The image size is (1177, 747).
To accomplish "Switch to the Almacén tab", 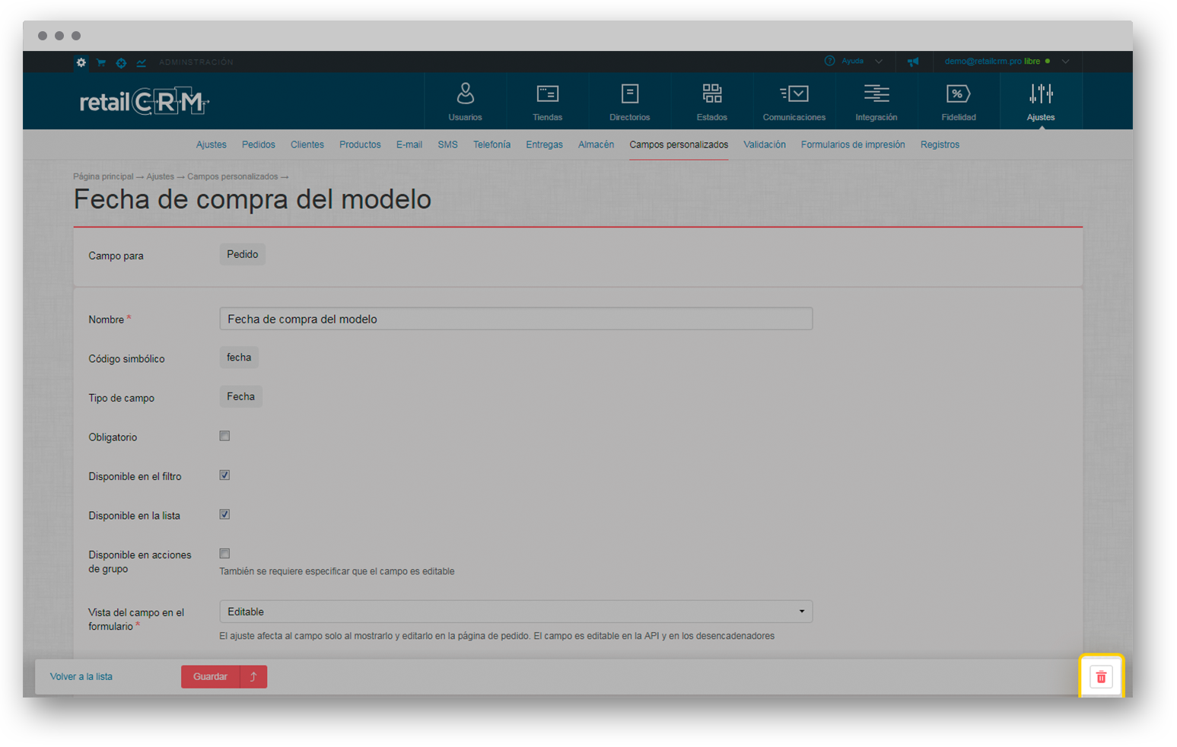I will (596, 145).
